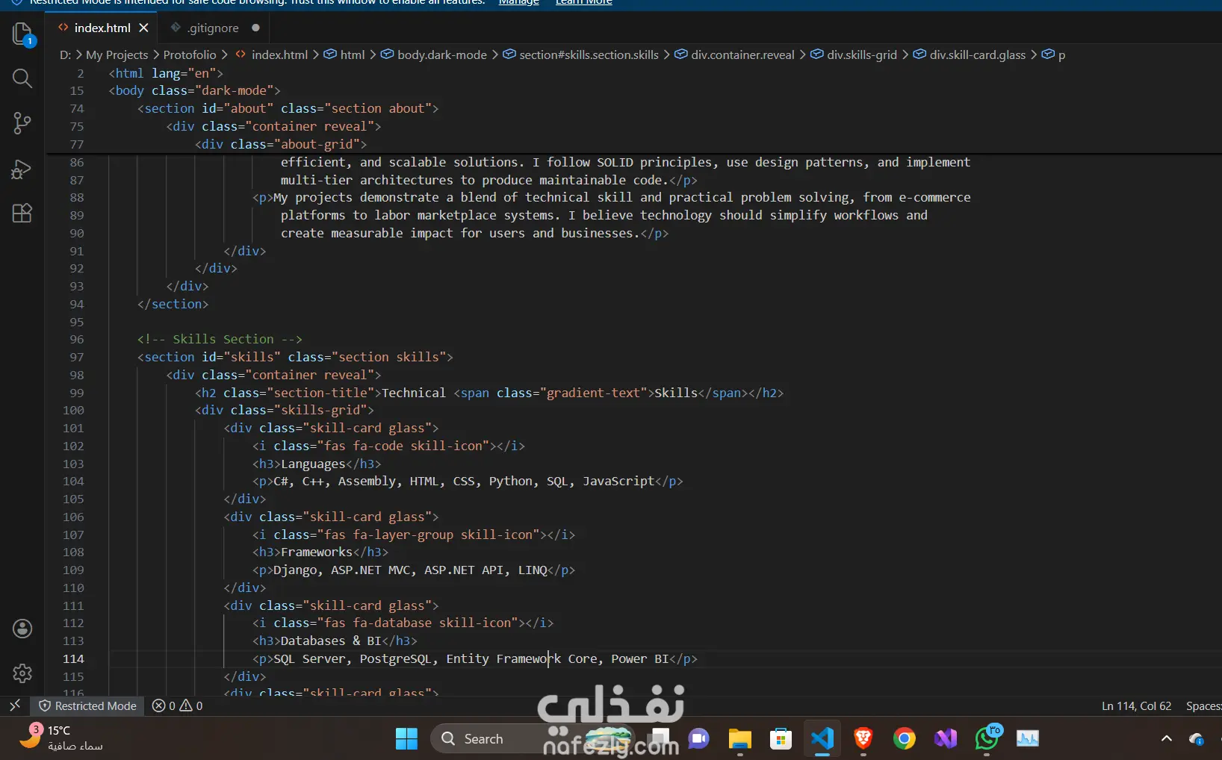Open WhatsApp from the taskbar

click(x=987, y=738)
